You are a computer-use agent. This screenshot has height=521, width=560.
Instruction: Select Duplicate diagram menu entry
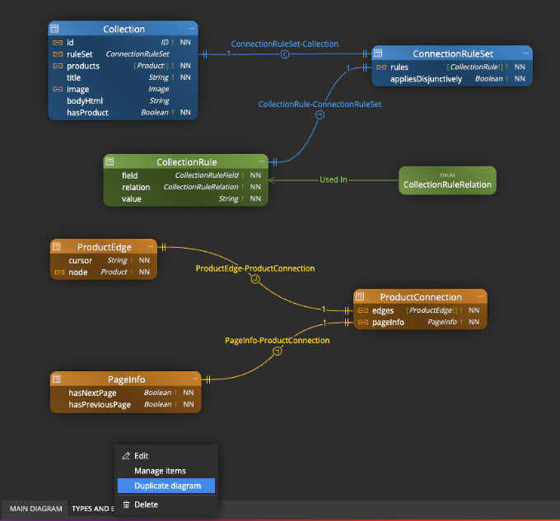point(166,486)
